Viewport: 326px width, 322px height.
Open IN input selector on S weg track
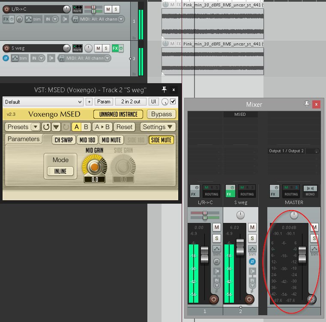(x=38, y=58)
